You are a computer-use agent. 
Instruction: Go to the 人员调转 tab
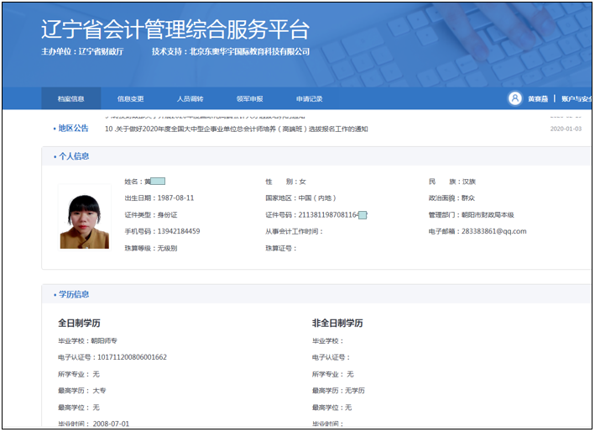190,99
